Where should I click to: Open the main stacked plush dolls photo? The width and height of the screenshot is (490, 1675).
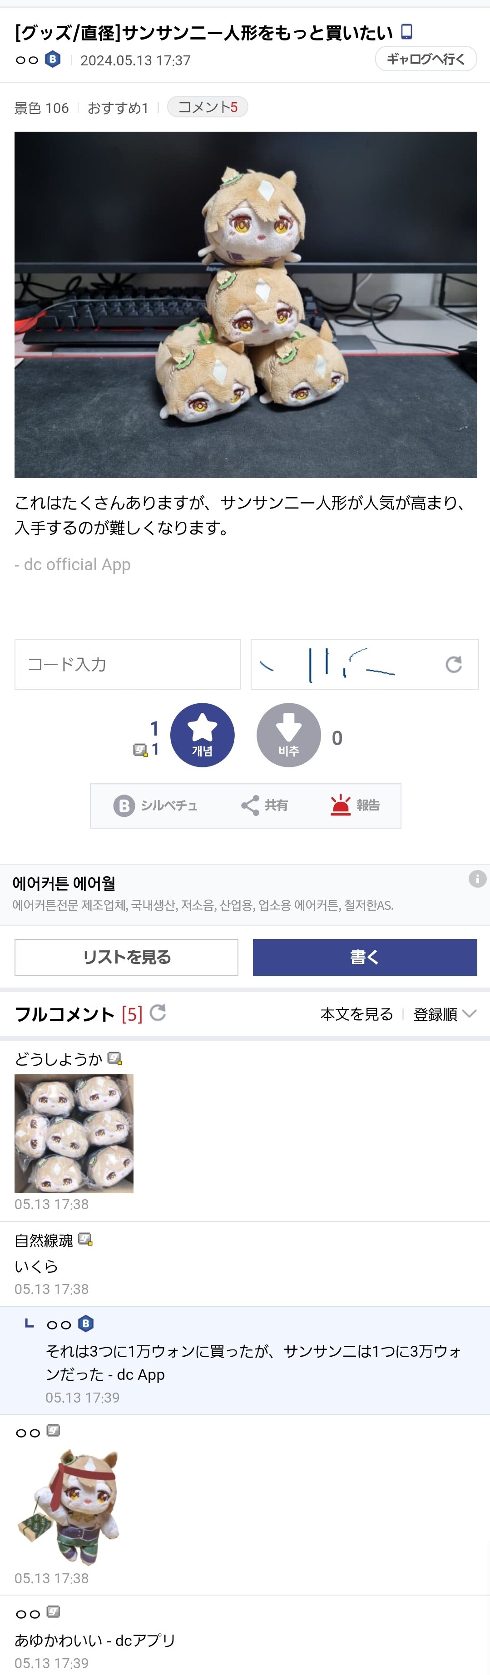pyautogui.click(x=245, y=304)
